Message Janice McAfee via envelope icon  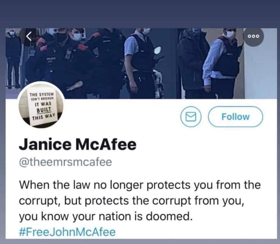(190, 117)
